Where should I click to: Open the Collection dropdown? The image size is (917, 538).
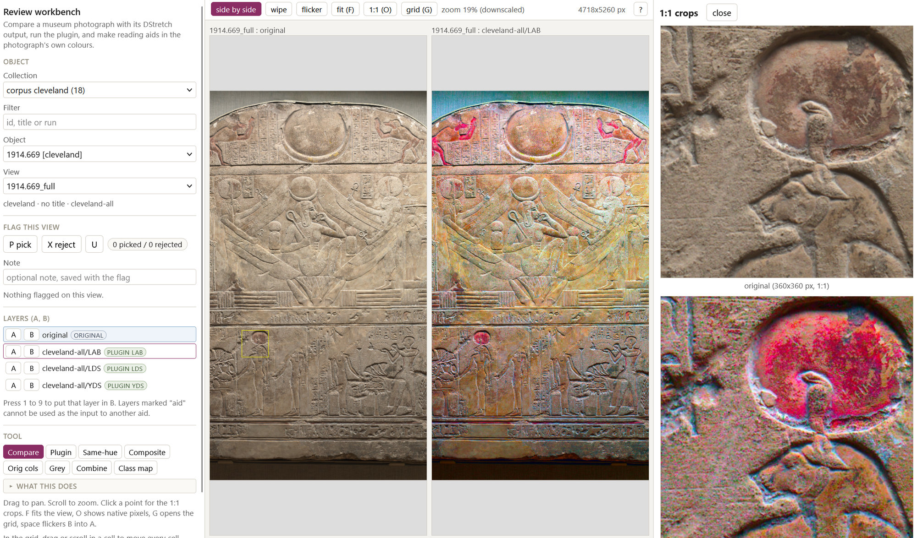(99, 90)
